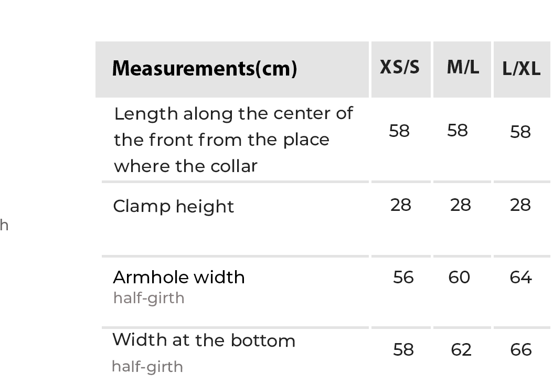553x384 pixels.
Task: Click the Measurements(cm) header cell
Action: click(205, 68)
